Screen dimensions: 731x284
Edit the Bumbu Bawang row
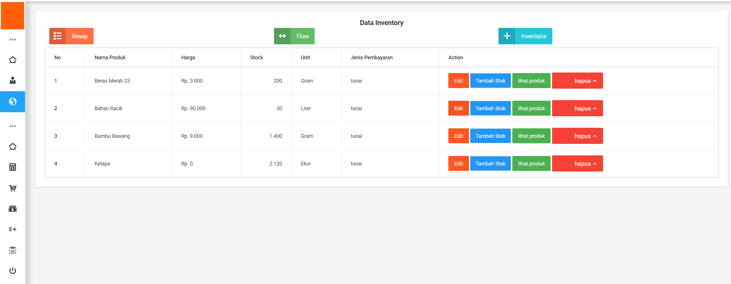click(458, 136)
